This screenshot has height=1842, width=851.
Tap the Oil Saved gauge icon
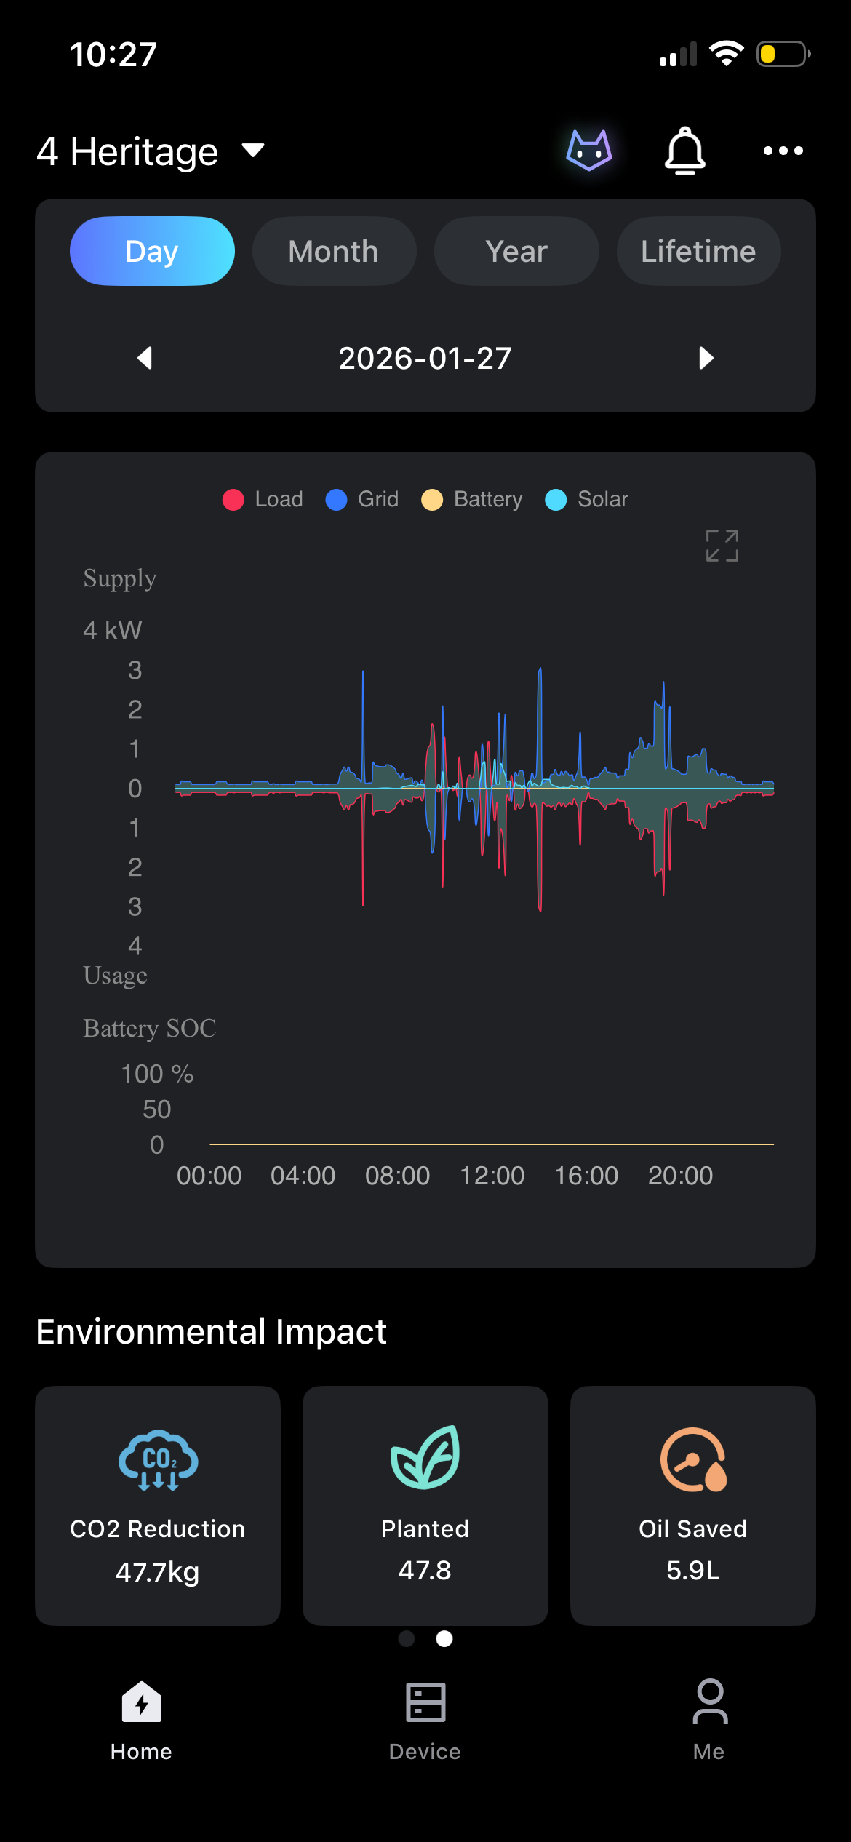(x=693, y=1460)
